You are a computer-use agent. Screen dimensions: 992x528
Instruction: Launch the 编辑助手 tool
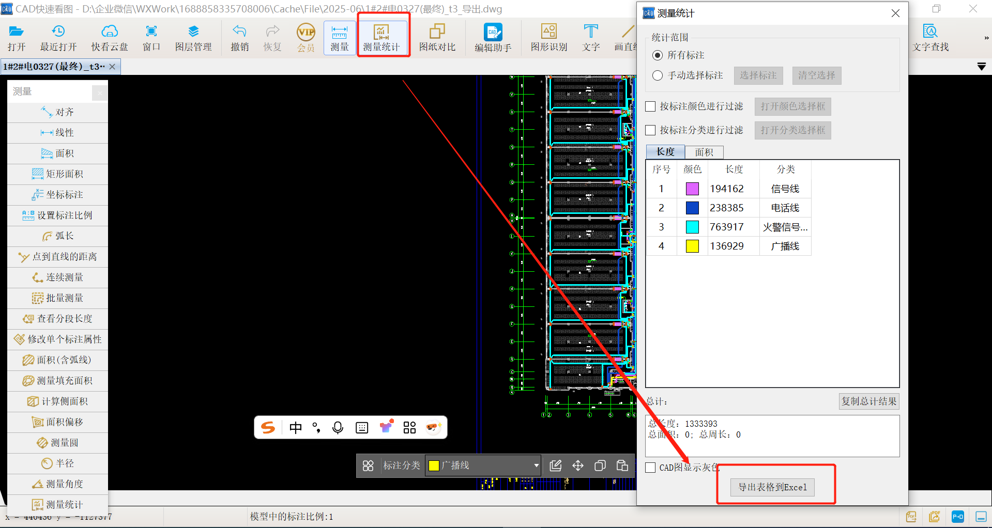pos(493,38)
